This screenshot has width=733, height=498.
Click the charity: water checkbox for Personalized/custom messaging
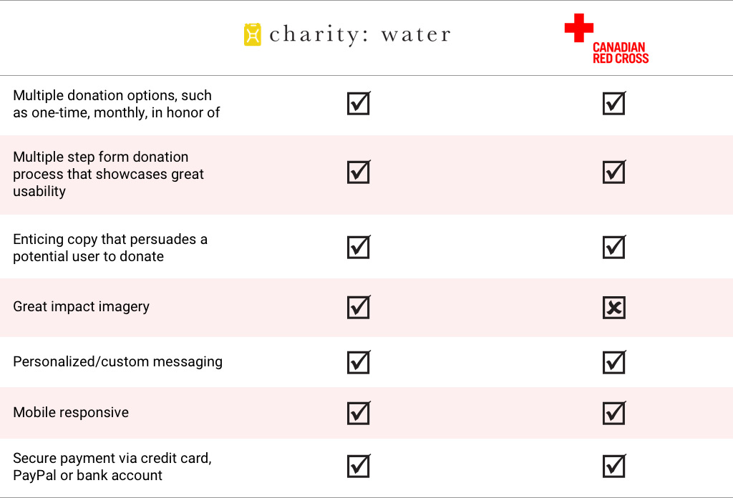tap(359, 362)
